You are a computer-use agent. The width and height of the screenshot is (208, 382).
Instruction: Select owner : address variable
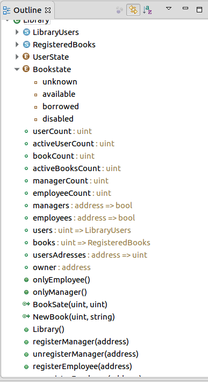pos(62,268)
